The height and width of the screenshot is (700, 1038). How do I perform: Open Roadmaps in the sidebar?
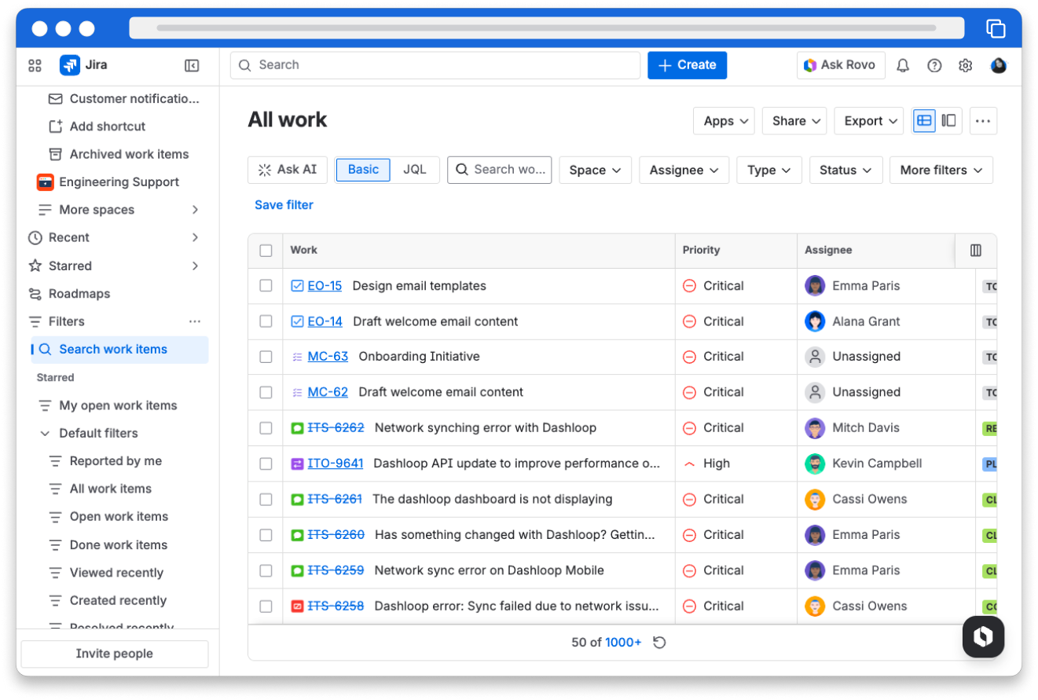(x=79, y=294)
